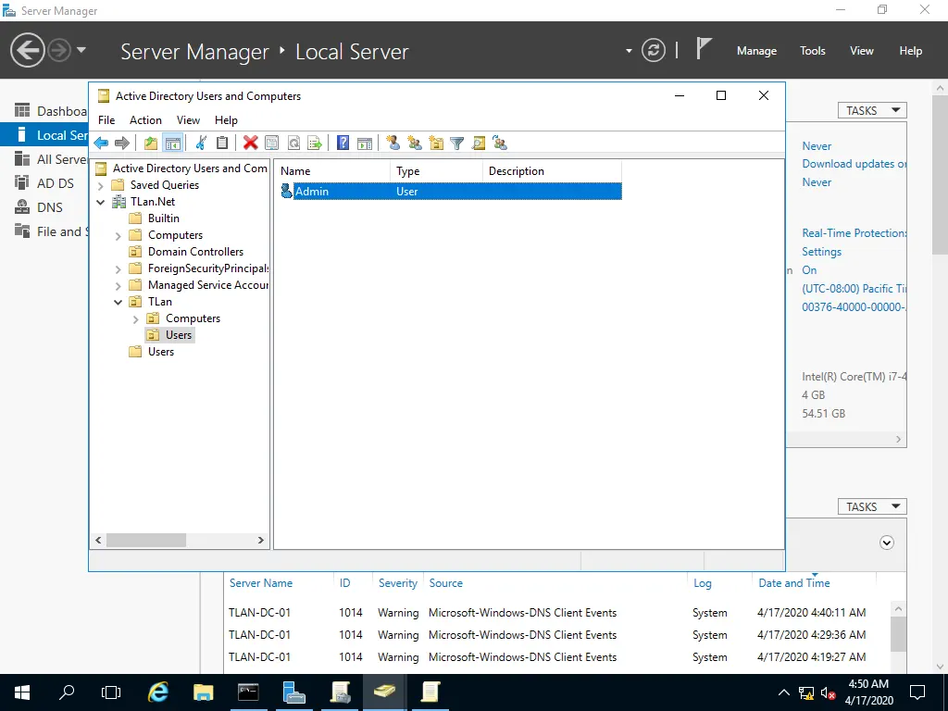The height and width of the screenshot is (711, 948).
Task: Delete the selected object with red X
Action: tap(250, 143)
